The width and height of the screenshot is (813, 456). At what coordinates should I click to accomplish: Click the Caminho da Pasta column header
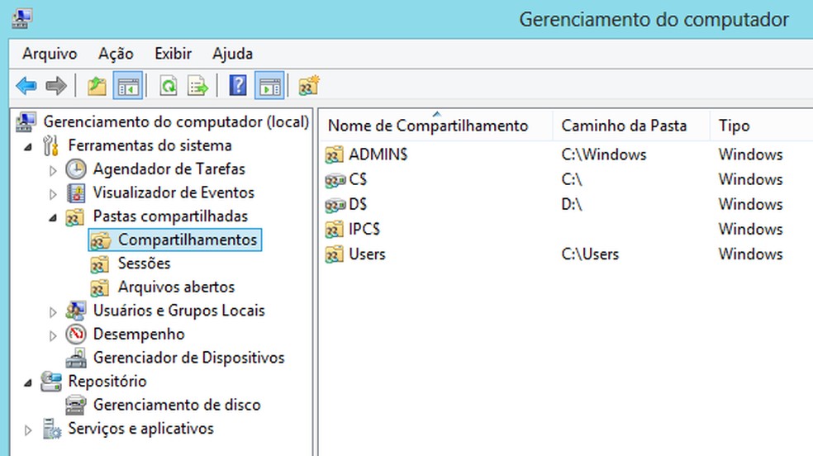point(624,126)
